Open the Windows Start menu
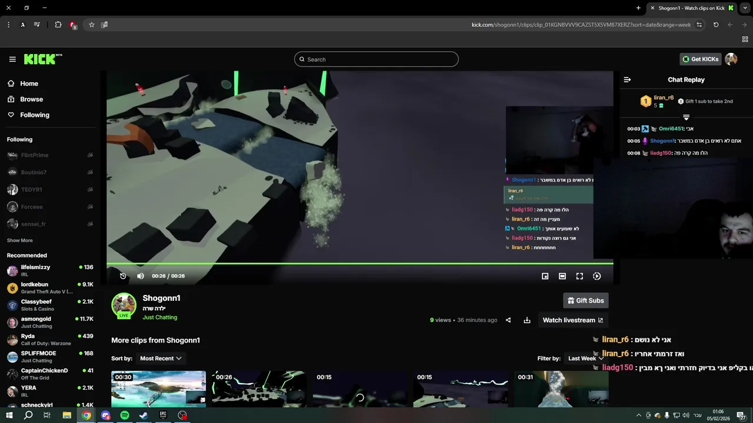753x423 pixels. click(x=9, y=415)
